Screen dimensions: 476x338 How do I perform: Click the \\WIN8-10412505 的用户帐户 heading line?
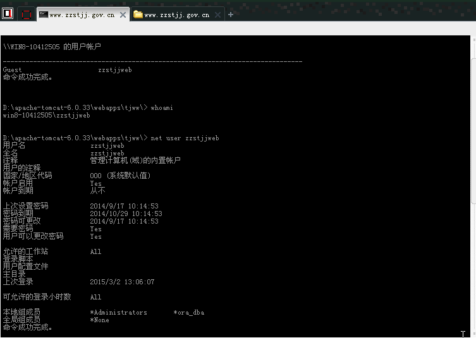pyautogui.click(x=52, y=47)
